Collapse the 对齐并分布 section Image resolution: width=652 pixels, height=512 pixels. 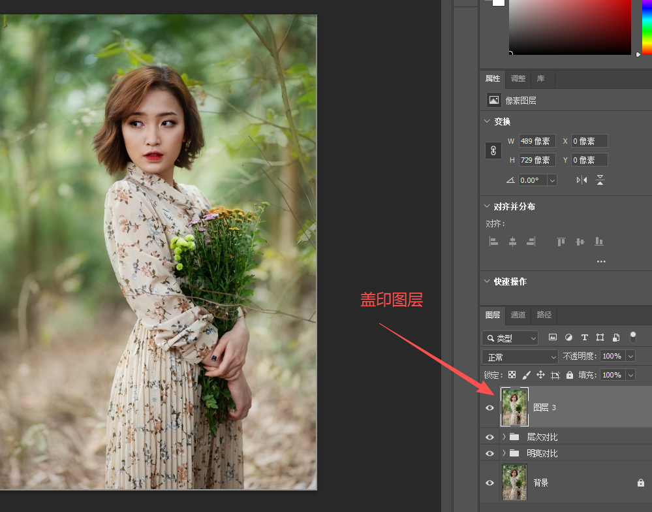[487, 206]
